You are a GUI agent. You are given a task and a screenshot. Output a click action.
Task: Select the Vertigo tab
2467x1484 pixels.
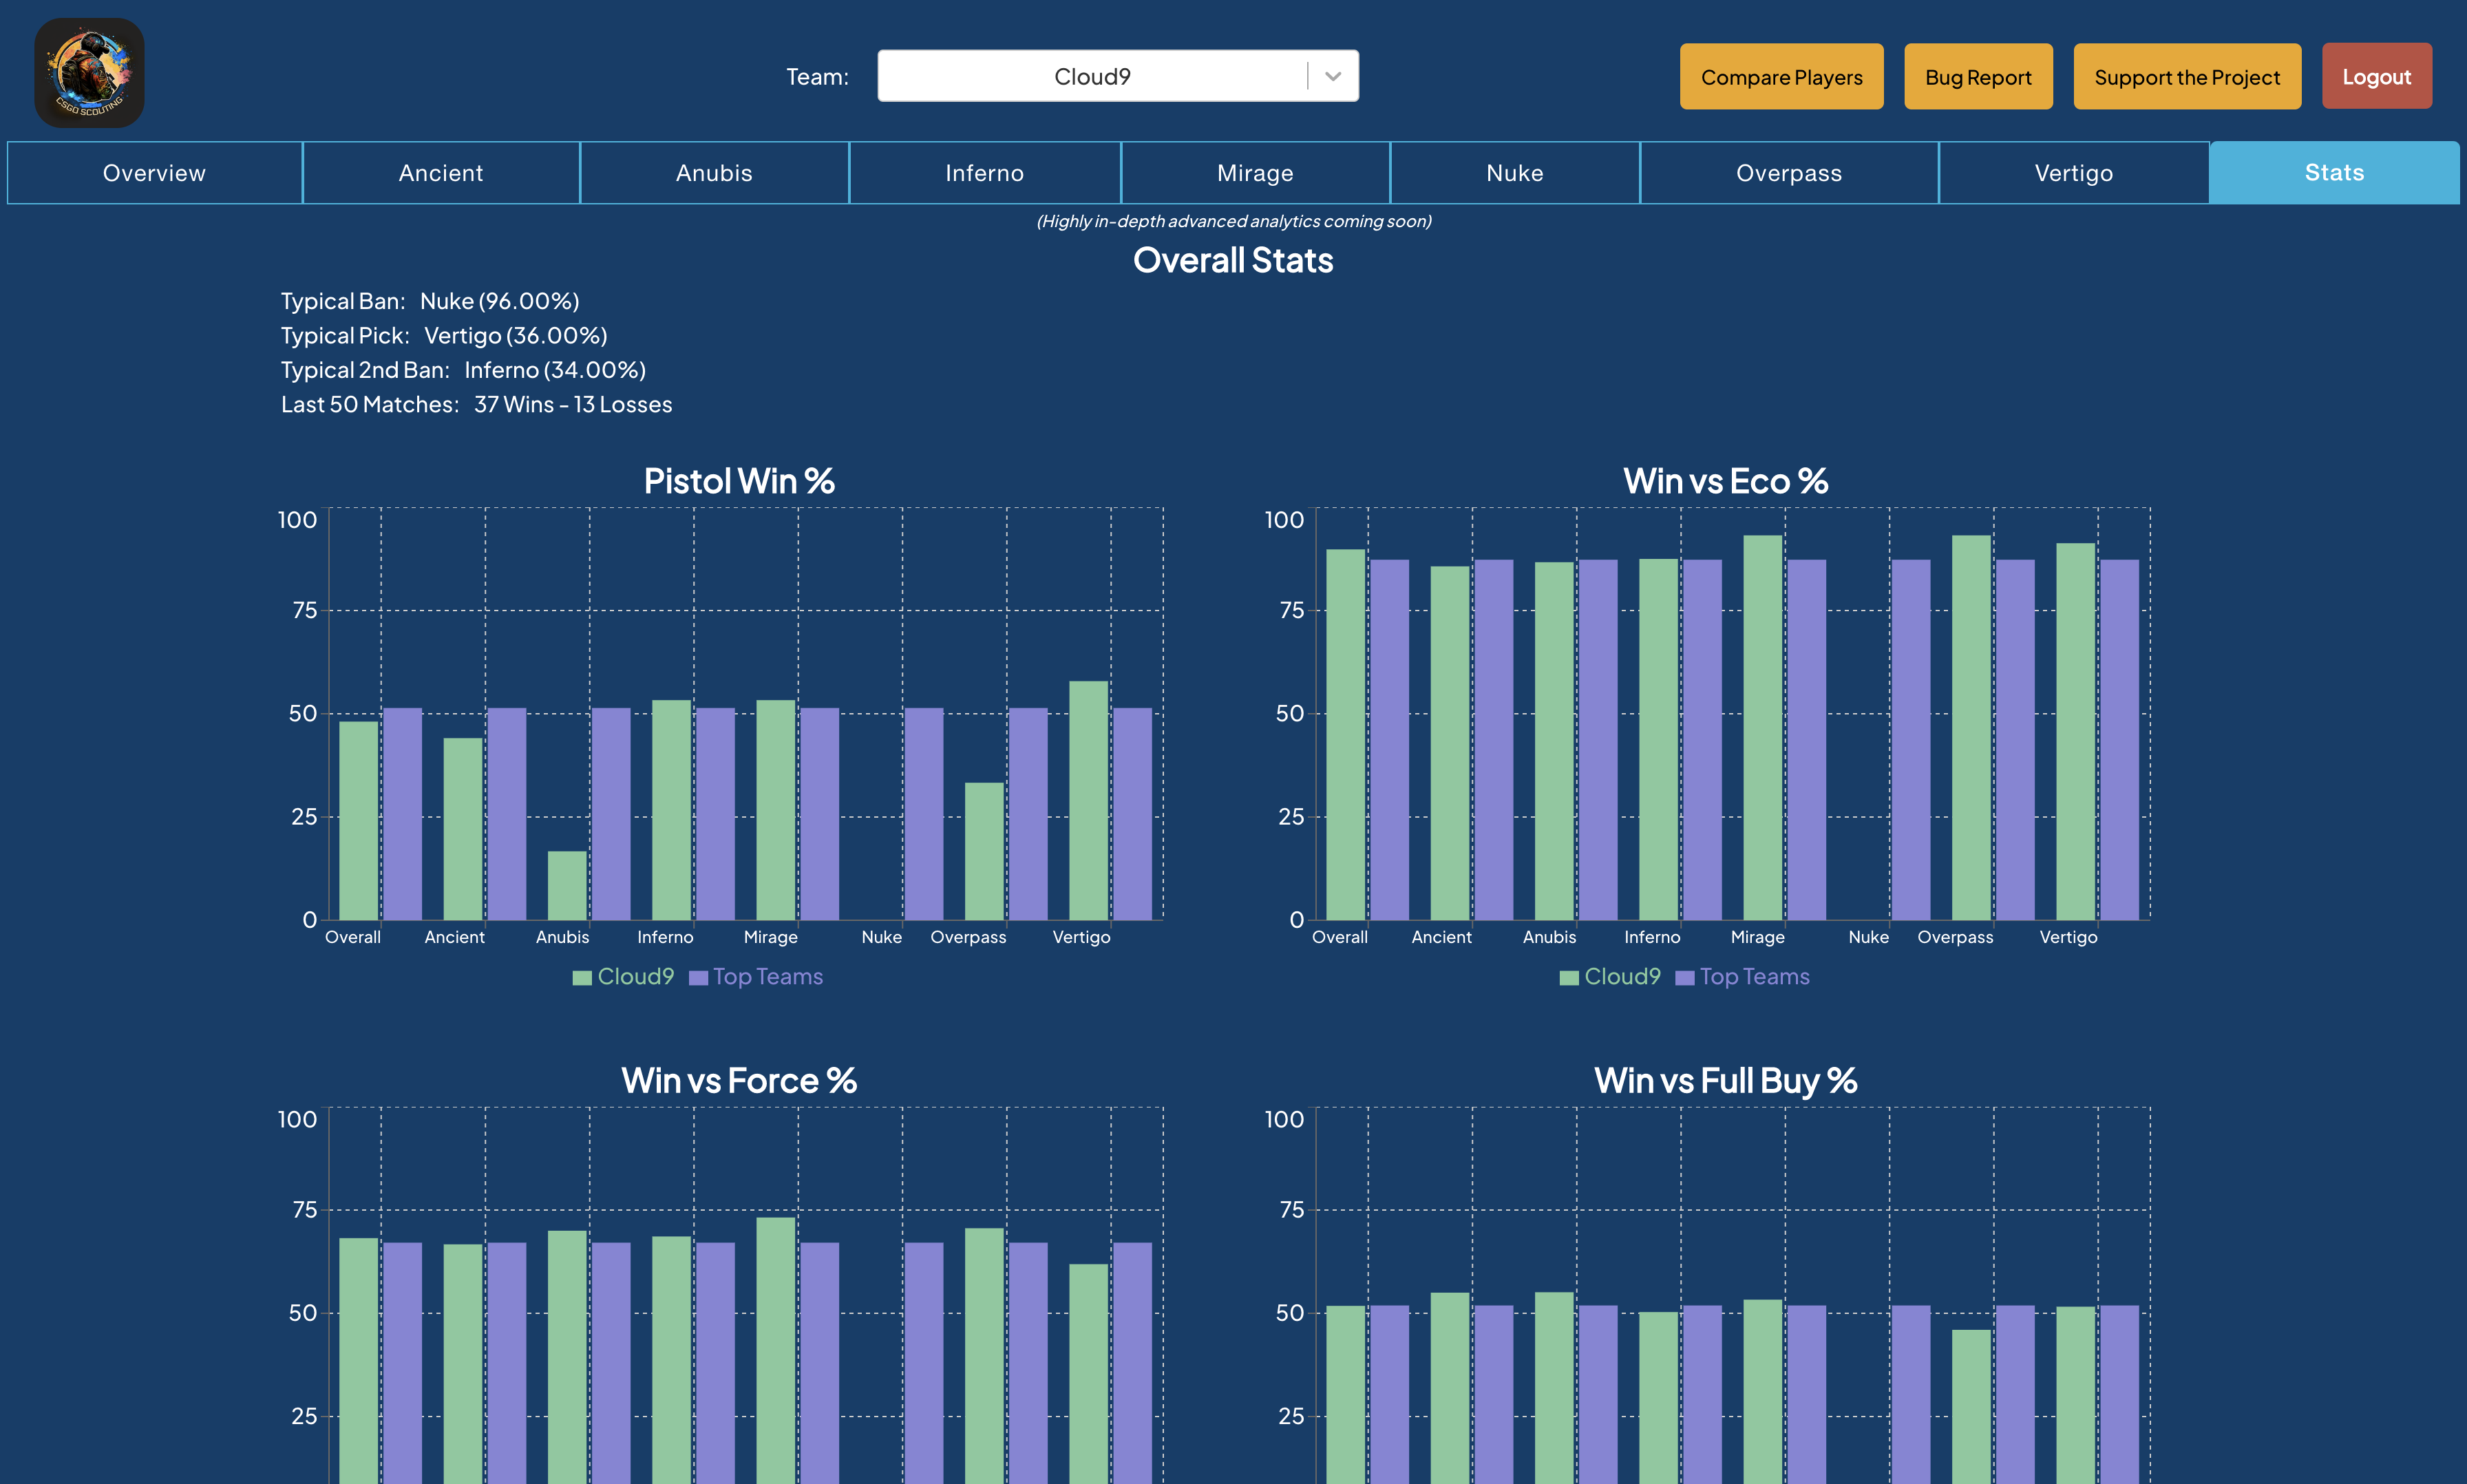[x=2074, y=173]
